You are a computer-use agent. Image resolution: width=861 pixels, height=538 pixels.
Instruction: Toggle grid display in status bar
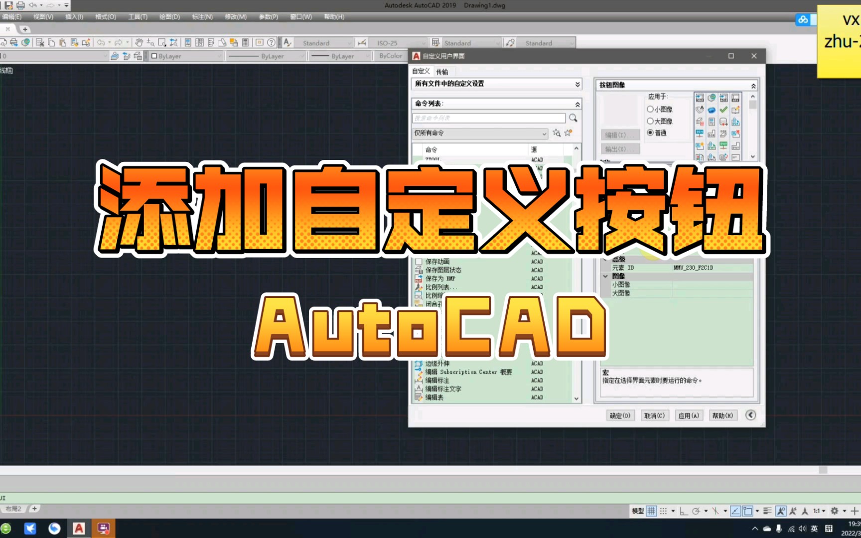tap(651, 511)
